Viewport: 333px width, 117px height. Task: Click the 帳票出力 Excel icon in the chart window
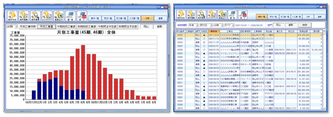[x=58, y=16]
